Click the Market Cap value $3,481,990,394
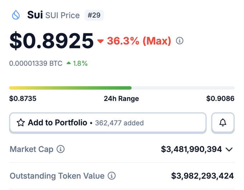Image resolution: width=244 pixels, height=190 pixels. [191, 149]
